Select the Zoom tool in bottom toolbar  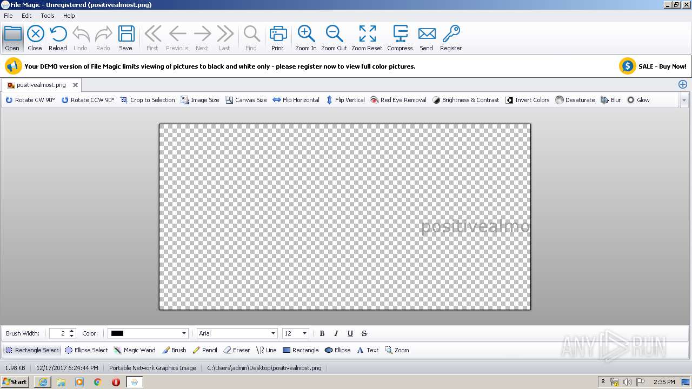397,350
